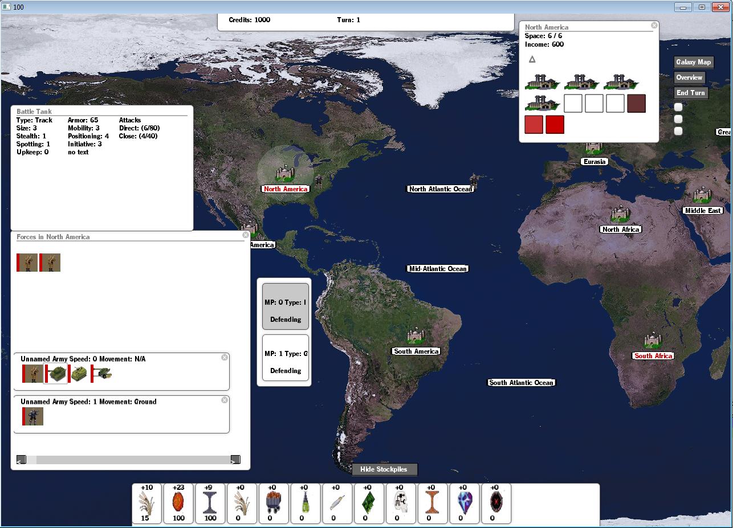The image size is (733, 528).
Task: Close the Speed 1 Ground army box
Action: point(225,400)
